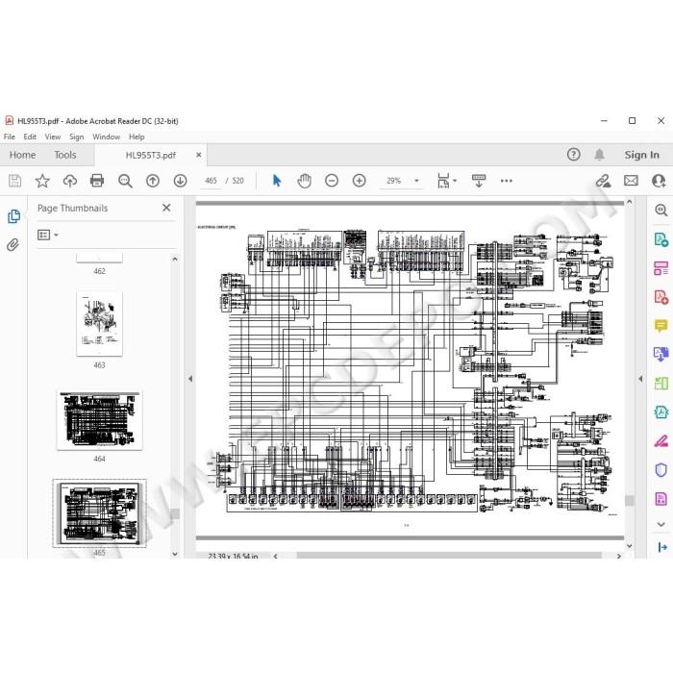The image size is (673, 673).
Task: Click the Zoom out minus icon
Action: click(332, 181)
